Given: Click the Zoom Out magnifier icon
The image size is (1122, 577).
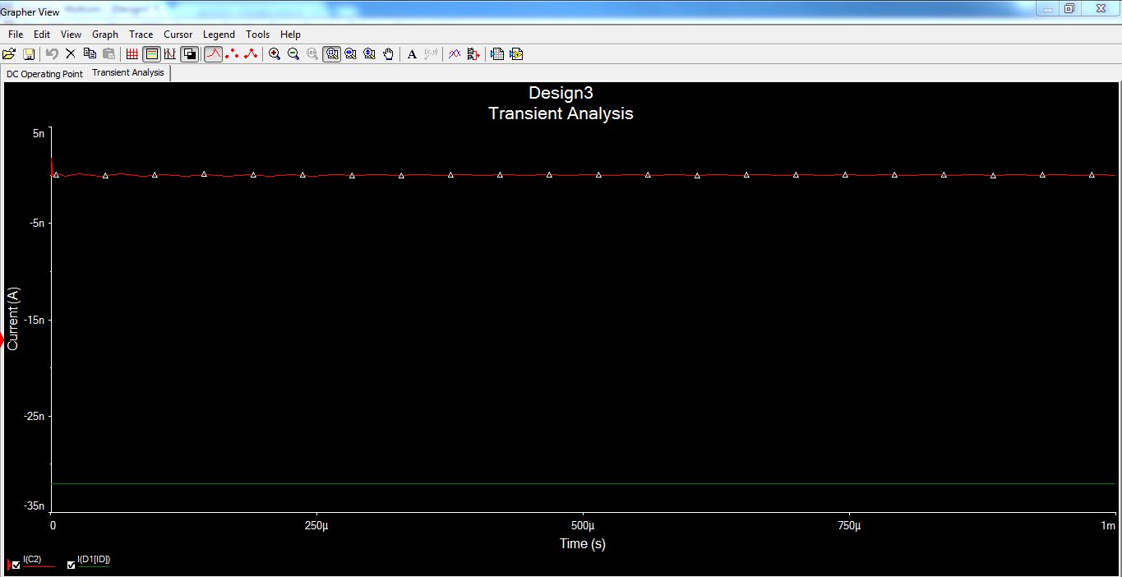Looking at the screenshot, I should click(x=293, y=54).
